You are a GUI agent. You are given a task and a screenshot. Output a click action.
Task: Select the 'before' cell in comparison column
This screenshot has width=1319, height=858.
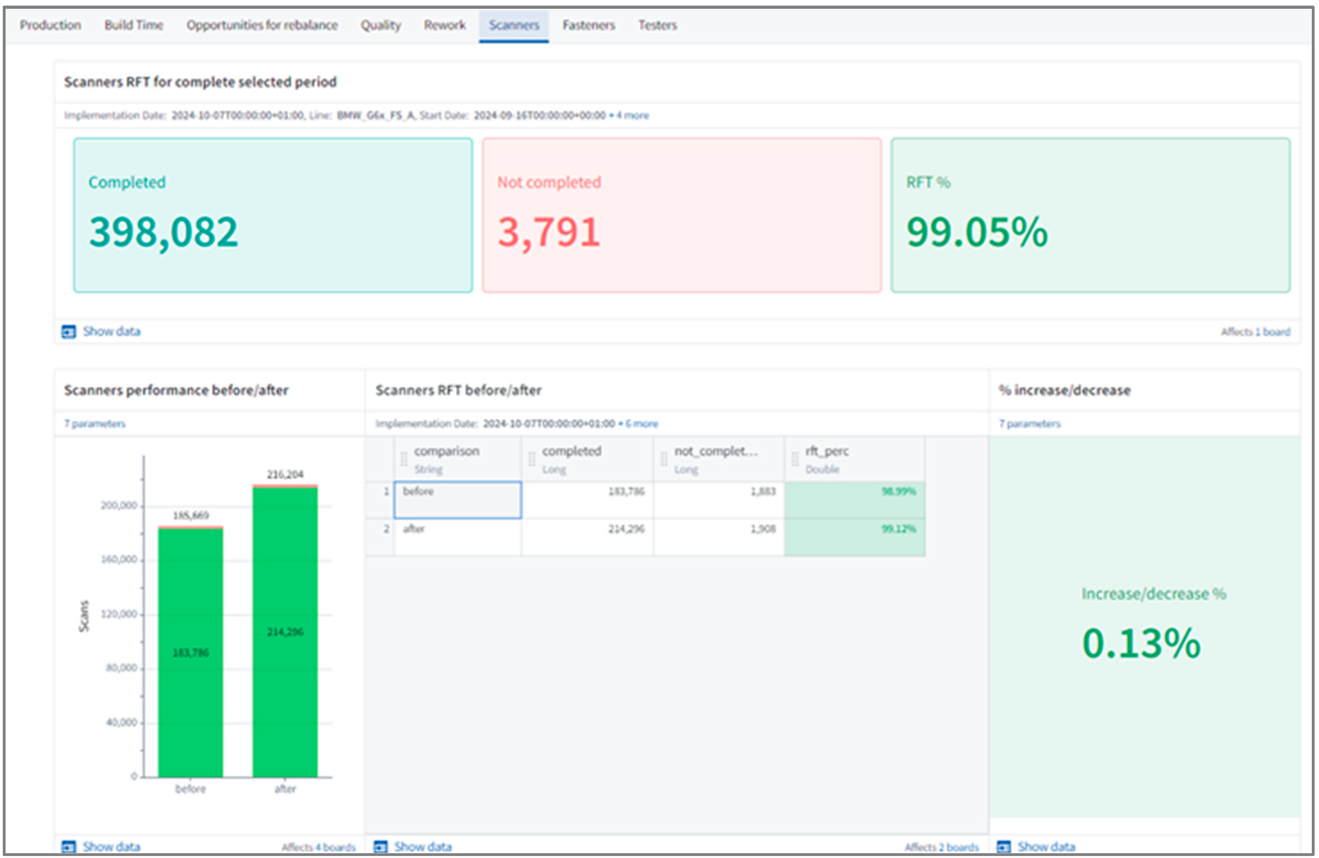tap(457, 500)
